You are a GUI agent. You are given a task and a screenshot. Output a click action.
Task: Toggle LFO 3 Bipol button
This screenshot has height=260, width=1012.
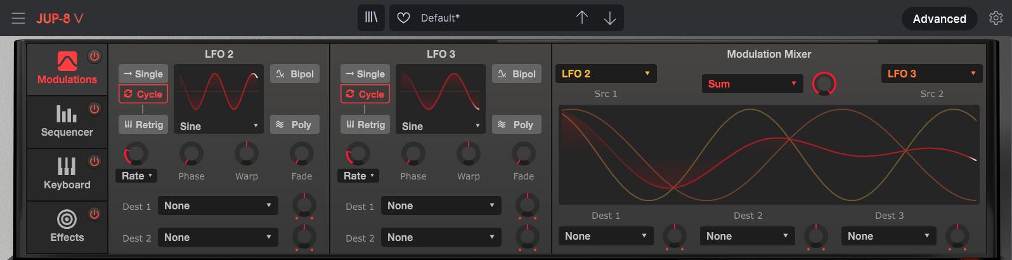(x=517, y=74)
